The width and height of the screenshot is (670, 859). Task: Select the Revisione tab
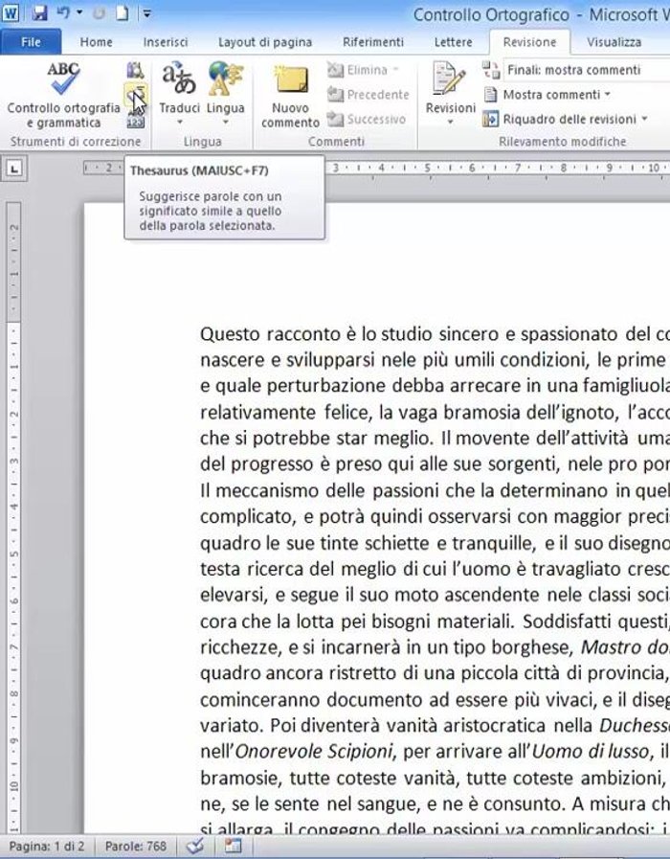pos(529,42)
